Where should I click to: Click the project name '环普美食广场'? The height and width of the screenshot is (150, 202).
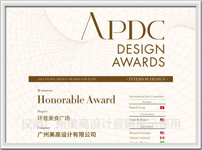click(54, 118)
